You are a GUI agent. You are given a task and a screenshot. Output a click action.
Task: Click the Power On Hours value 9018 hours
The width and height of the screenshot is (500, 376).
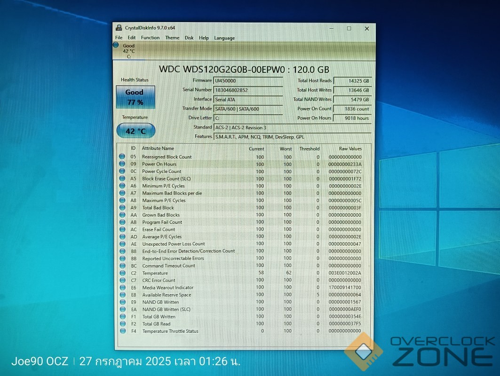352,118
